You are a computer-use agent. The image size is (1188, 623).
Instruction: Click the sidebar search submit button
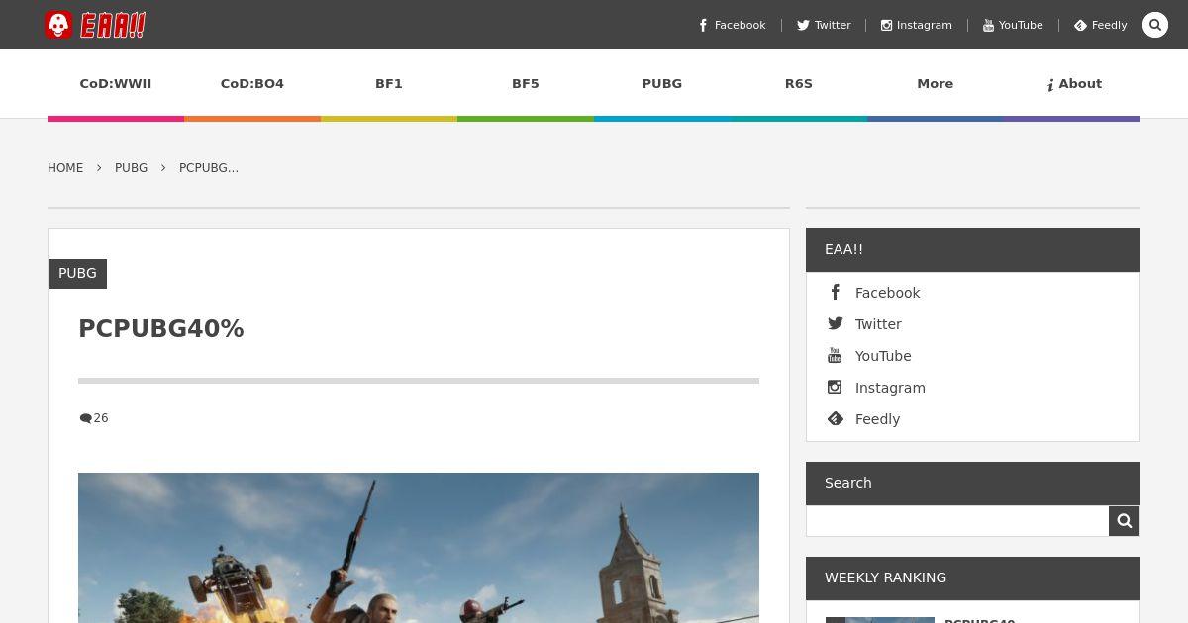point(1125,521)
